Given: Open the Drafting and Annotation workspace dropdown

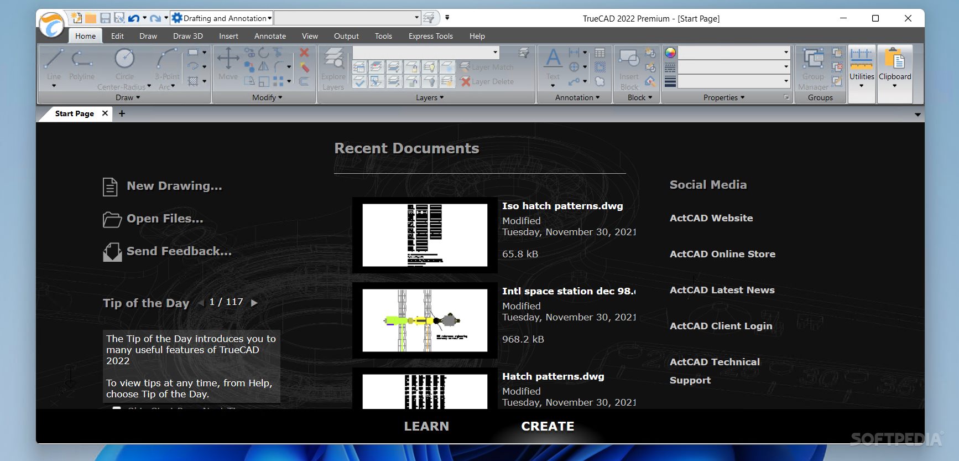Looking at the screenshot, I should tap(221, 18).
